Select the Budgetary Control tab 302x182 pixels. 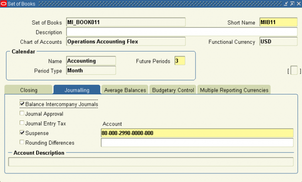point(173,90)
